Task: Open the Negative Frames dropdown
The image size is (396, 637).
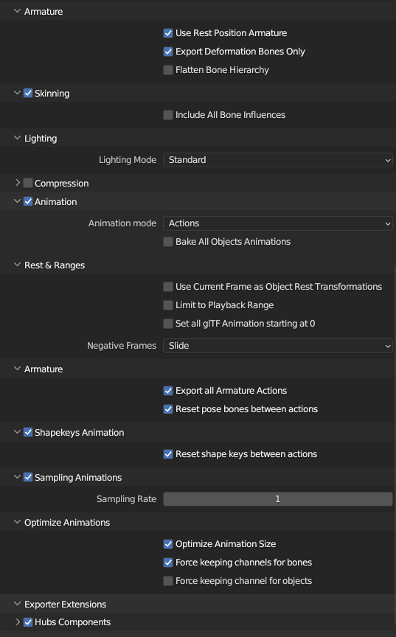Action: [278, 346]
